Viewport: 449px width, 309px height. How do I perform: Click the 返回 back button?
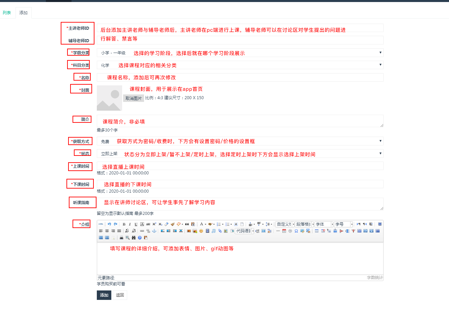coord(120,295)
